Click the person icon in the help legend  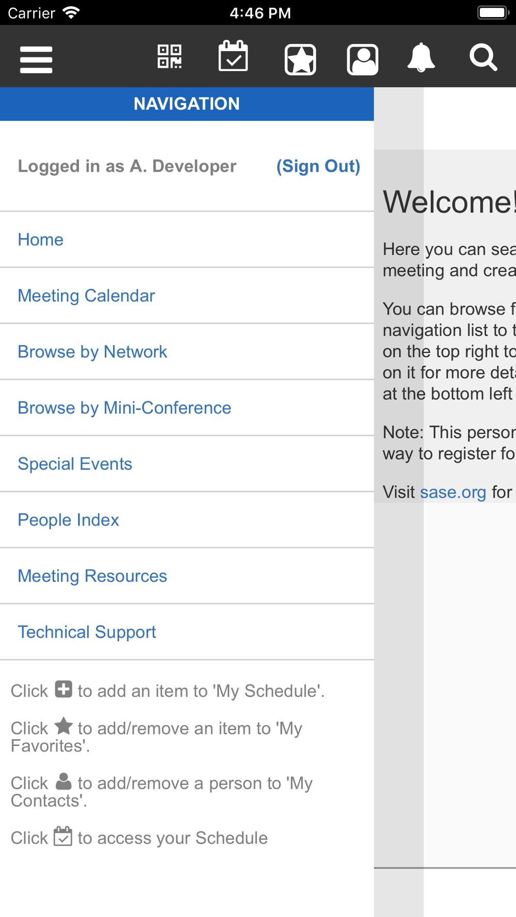[63, 781]
